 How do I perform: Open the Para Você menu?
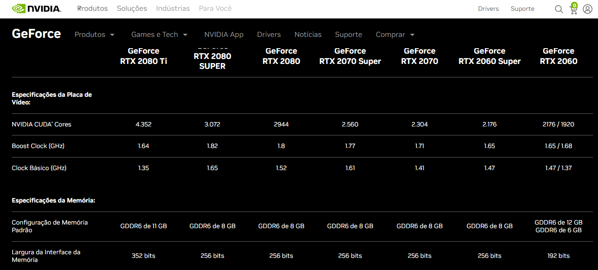215,9
